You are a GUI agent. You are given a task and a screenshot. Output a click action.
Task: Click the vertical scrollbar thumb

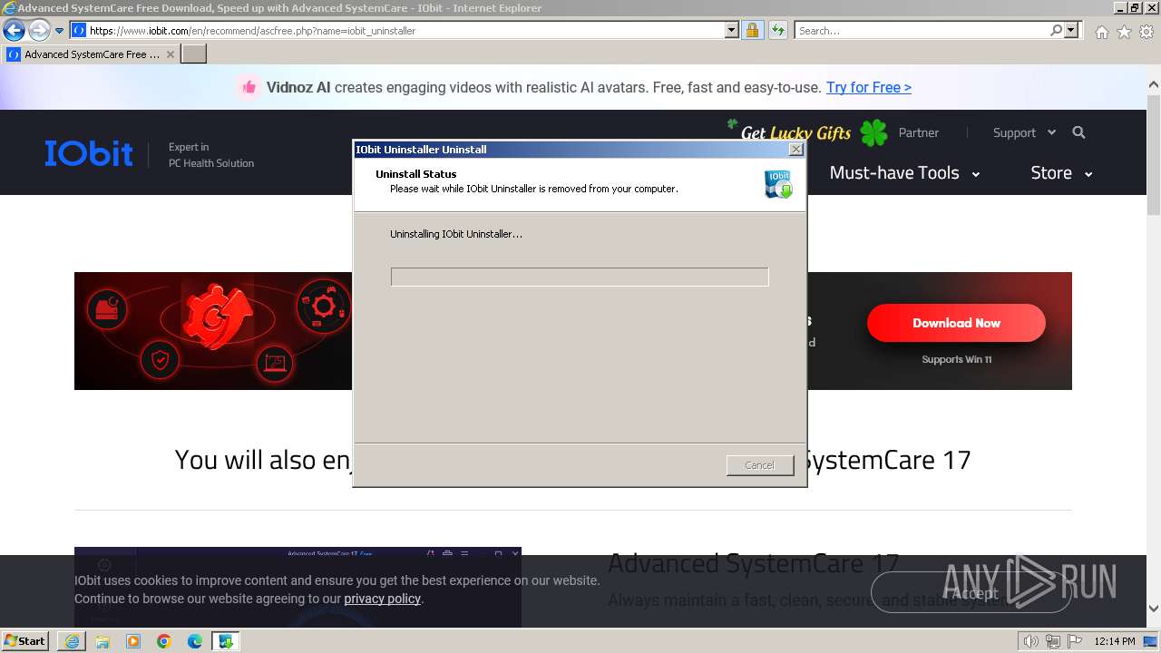(1154, 154)
